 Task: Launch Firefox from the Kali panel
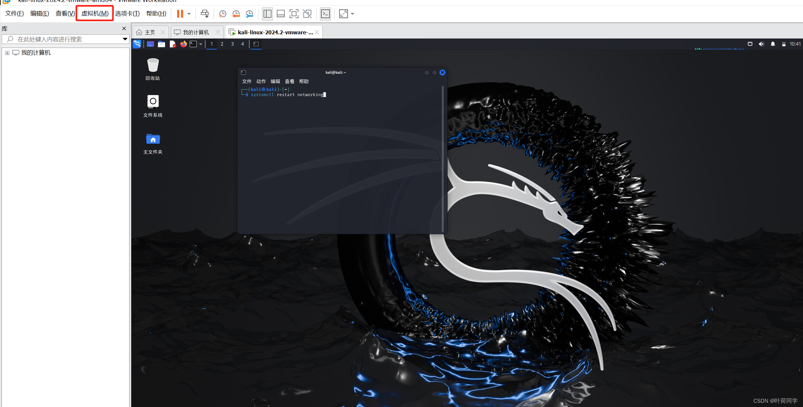tap(184, 44)
